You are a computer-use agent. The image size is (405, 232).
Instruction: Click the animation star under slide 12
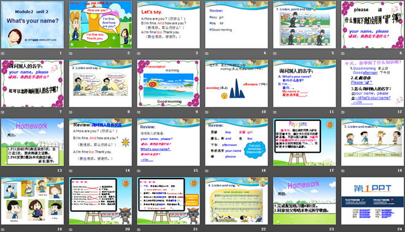point(343,112)
